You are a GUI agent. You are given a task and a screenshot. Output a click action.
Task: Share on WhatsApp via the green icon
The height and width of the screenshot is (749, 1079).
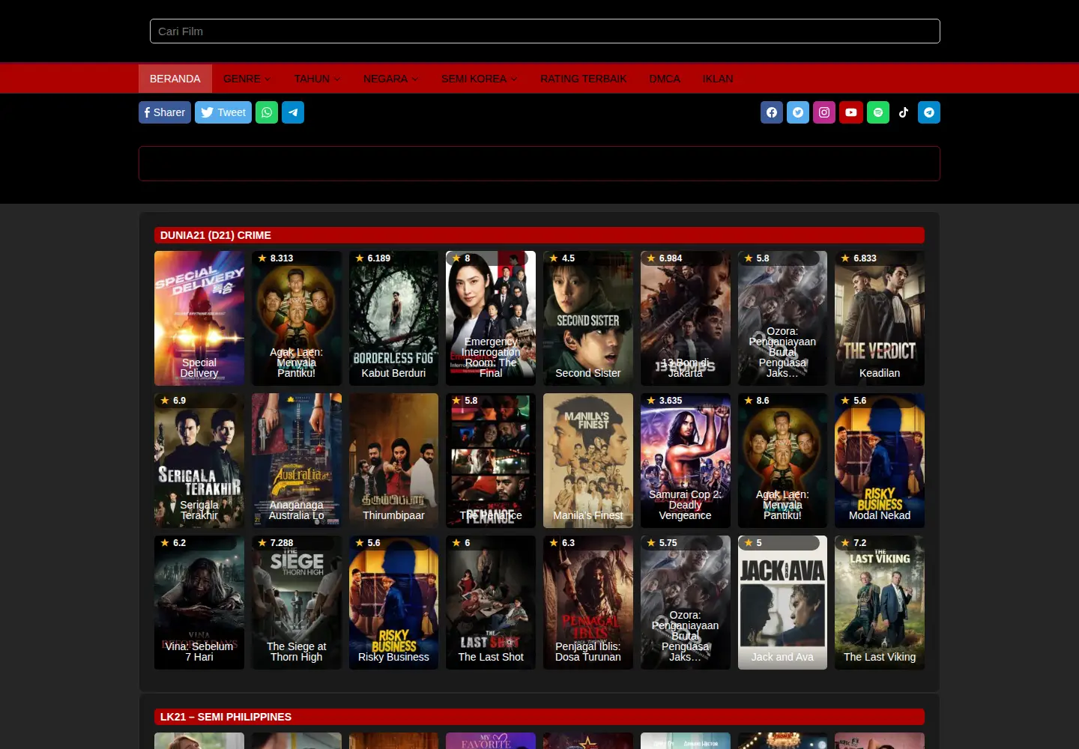[267, 112]
